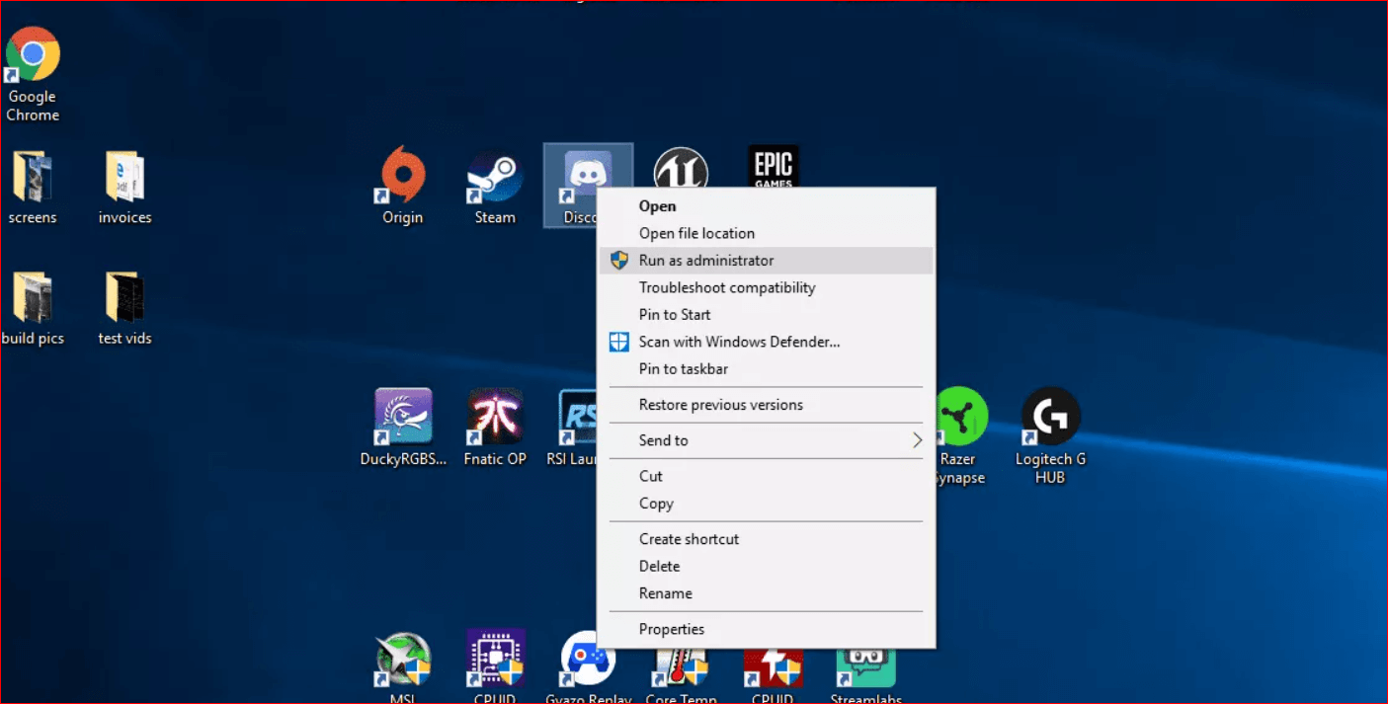Select the Streamlabs shortcut icon
1388x704 pixels.
(x=866, y=667)
